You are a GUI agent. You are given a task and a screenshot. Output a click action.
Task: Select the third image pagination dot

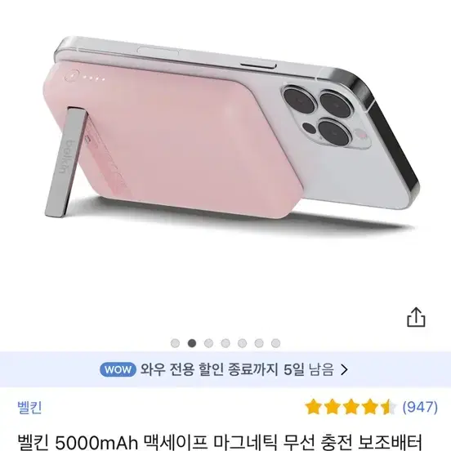(209, 343)
